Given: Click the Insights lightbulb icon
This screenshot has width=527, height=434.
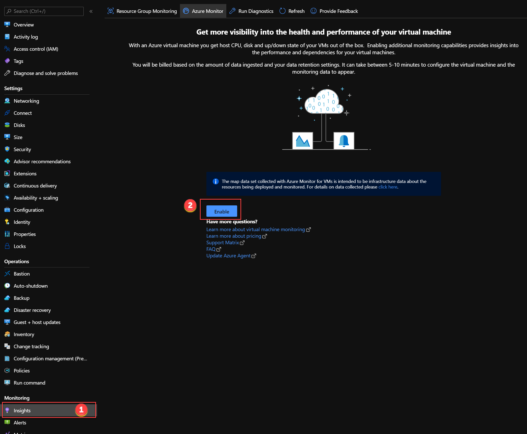Looking at the screenshot, I should pos(7,410).
